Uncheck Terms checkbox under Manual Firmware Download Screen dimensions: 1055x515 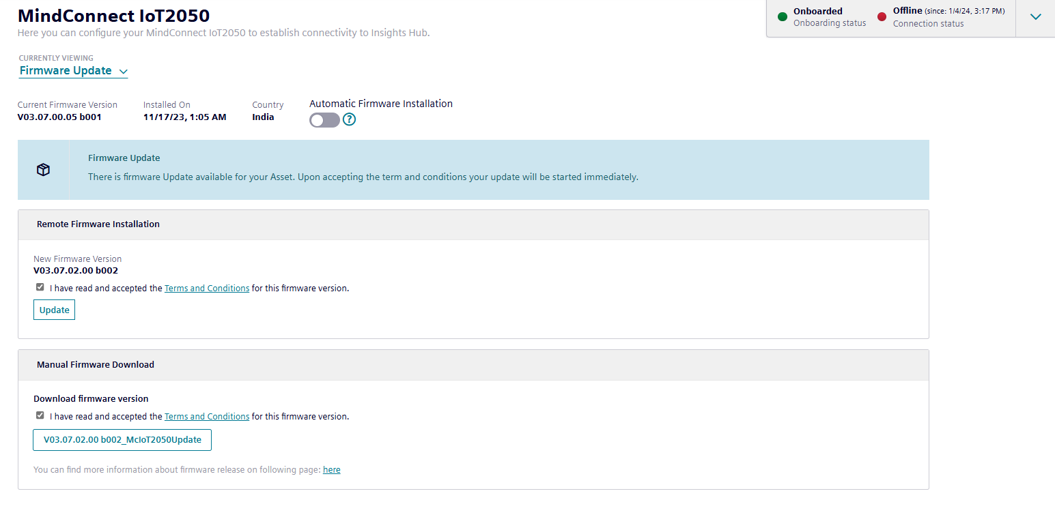click(x=40, y=415)
